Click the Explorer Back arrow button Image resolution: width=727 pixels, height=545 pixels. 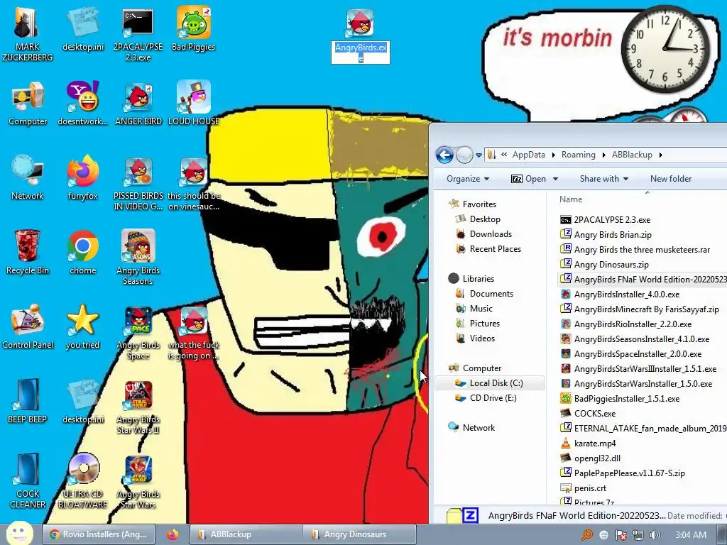(x=444, y=155)
